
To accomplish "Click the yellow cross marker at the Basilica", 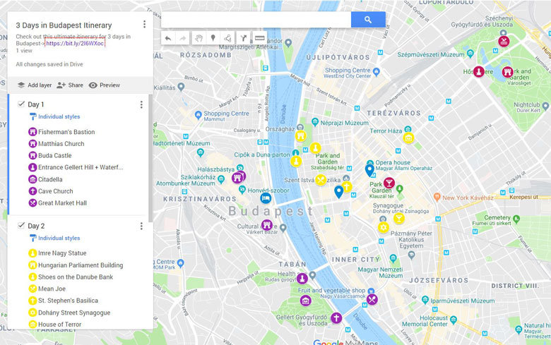I will [x=346, y=186].
